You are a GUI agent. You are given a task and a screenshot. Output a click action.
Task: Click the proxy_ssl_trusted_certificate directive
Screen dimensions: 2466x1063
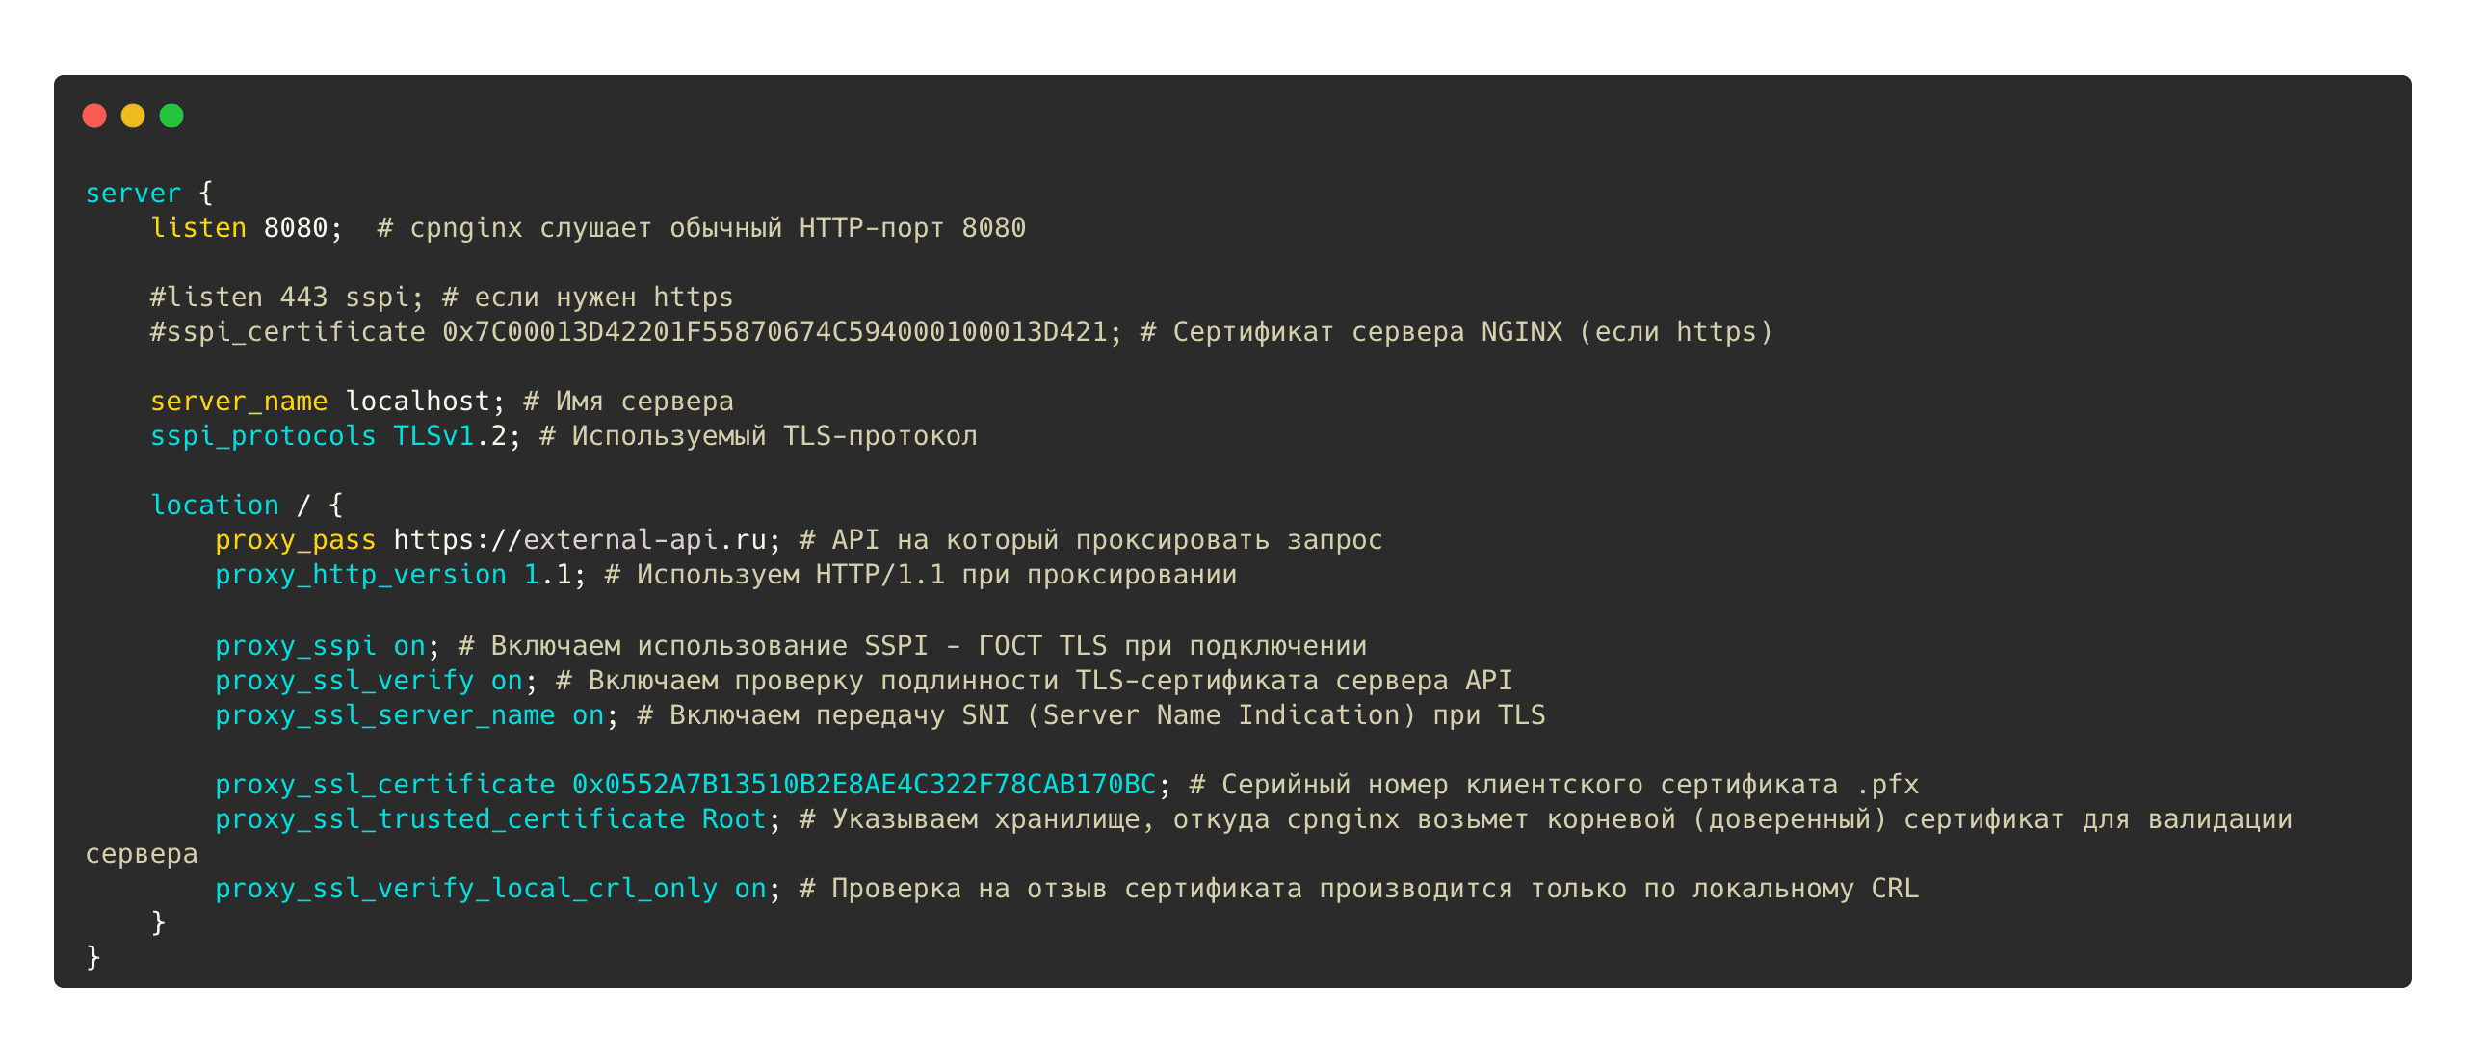coord(450,819)
